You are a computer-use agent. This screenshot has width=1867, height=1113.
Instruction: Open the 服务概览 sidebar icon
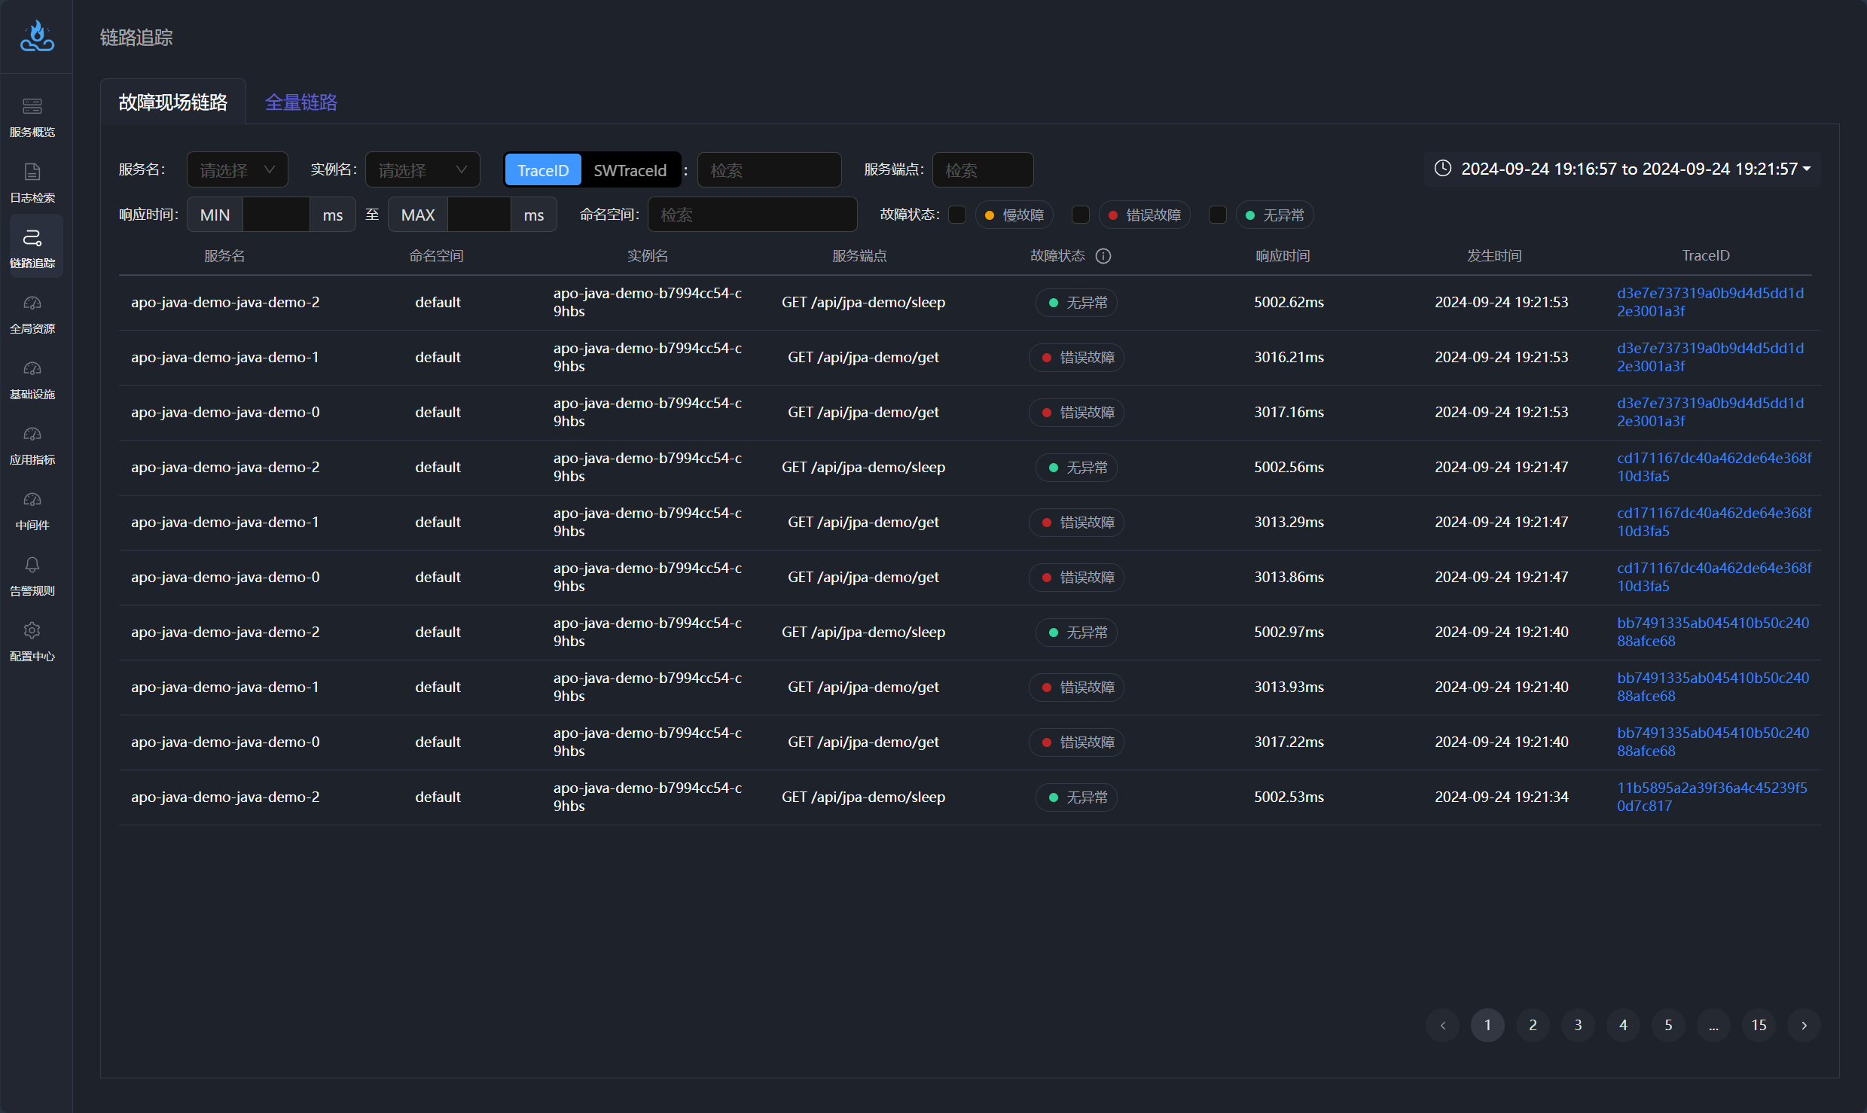[32, 106]
